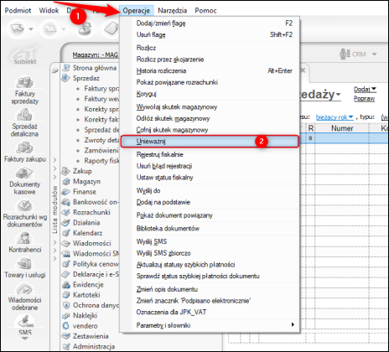Choose Wyślij SMS zbiorczo
389x352 pixels.
tap(210, 253)
